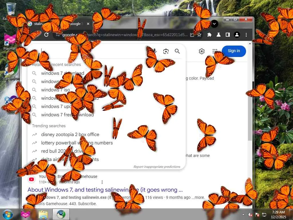Bookmark this page with the star icon

[x=199, y=35]
